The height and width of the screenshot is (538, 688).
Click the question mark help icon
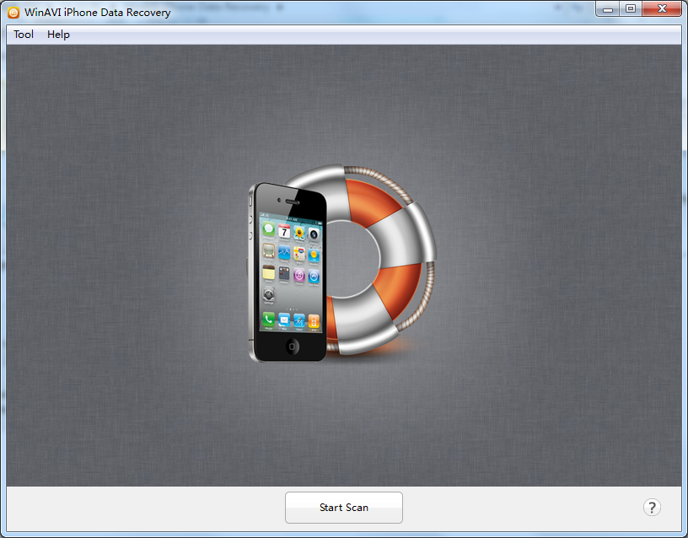pos(652,508)
